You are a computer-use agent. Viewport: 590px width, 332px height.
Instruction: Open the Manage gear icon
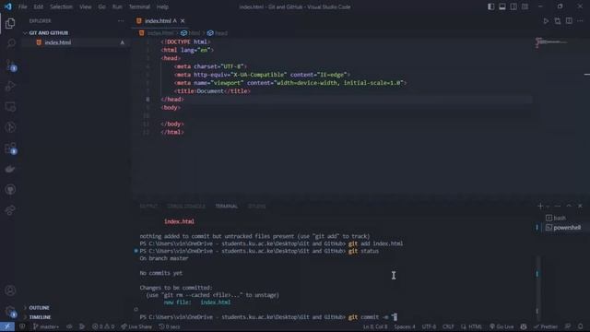(x=10, y=311)
